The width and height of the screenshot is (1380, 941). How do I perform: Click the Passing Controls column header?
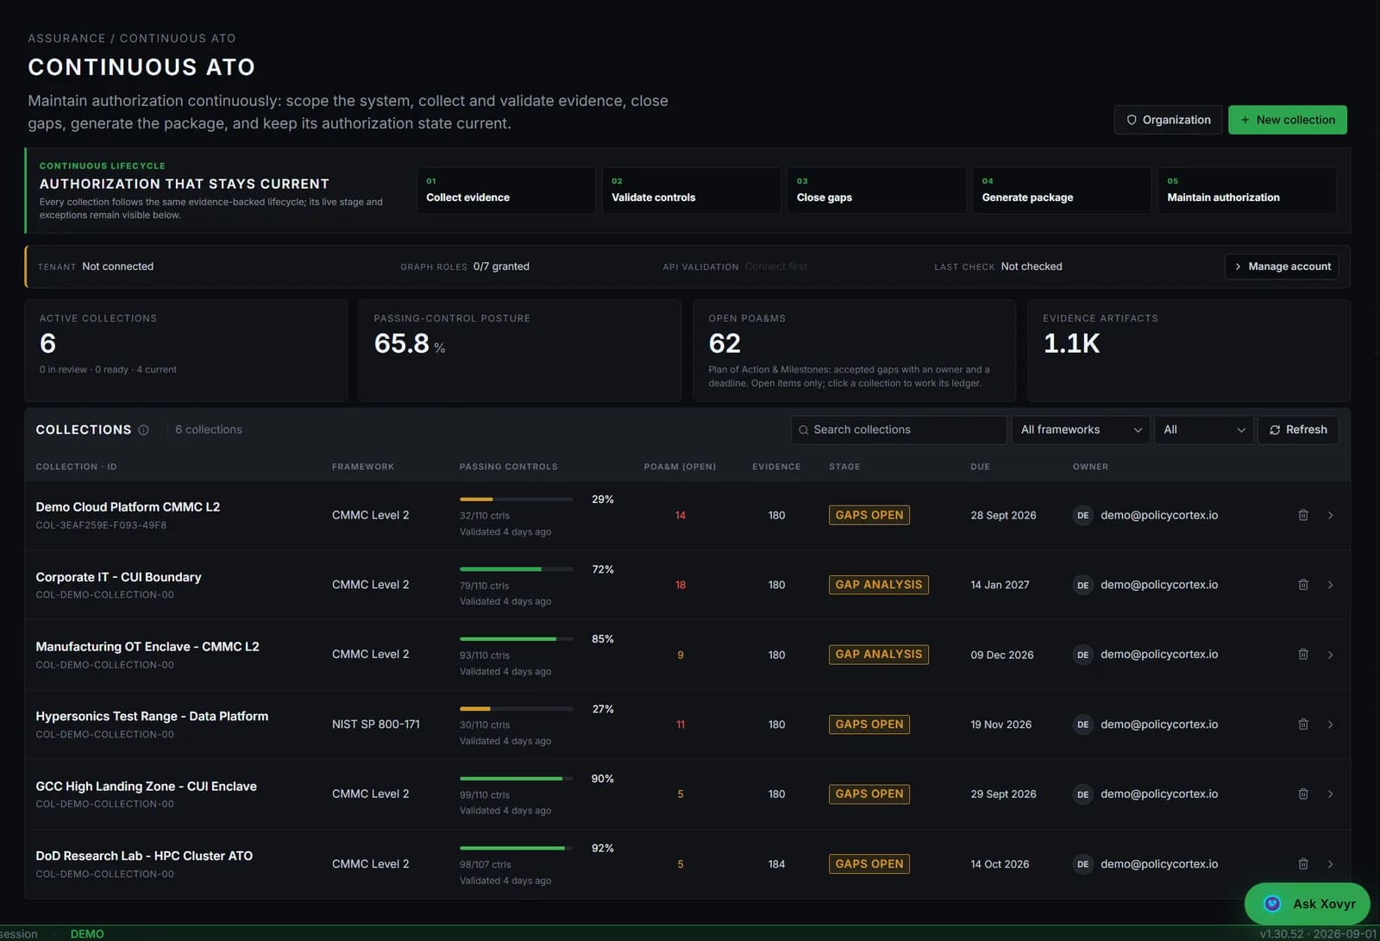click(508, 467)
